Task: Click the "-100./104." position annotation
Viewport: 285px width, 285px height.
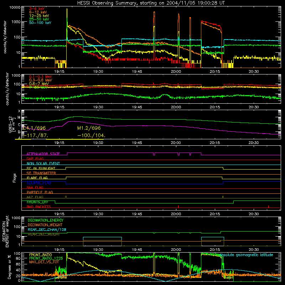Action: [92, 135]
